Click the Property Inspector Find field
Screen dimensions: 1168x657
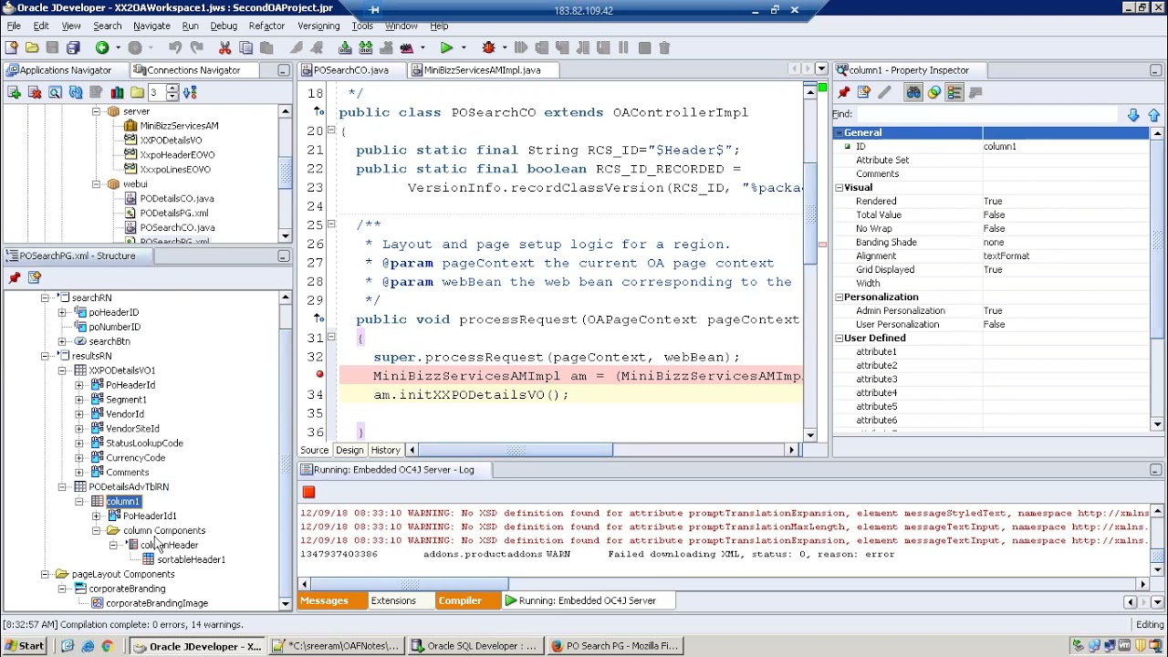click(x=987, y=114)
